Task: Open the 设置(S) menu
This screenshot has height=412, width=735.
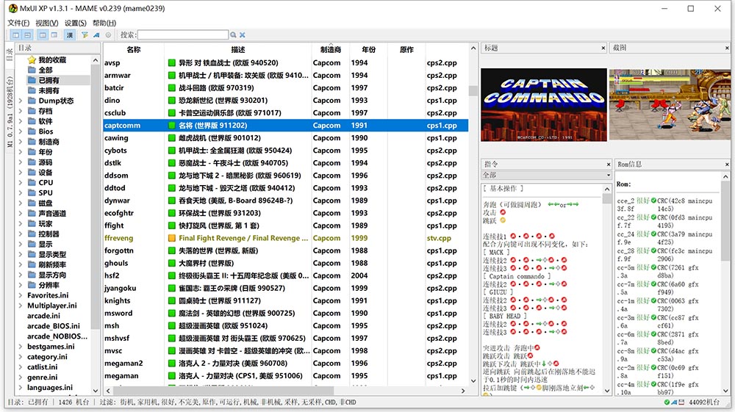Action: click(x=76, y=23)
